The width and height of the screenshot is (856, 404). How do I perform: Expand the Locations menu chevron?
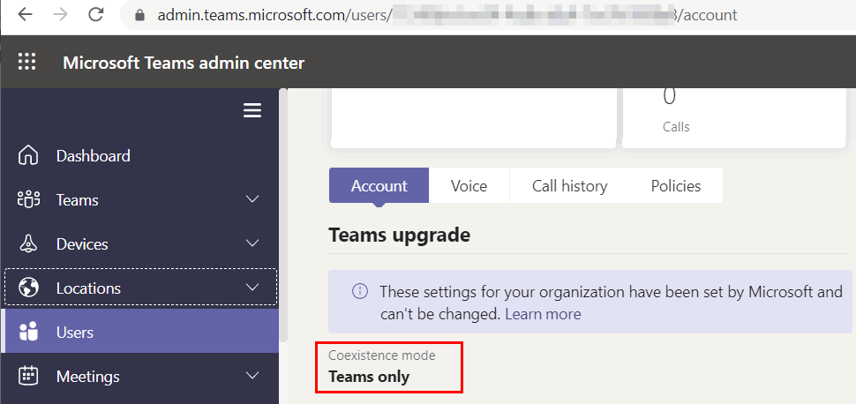tap(252, 287)
